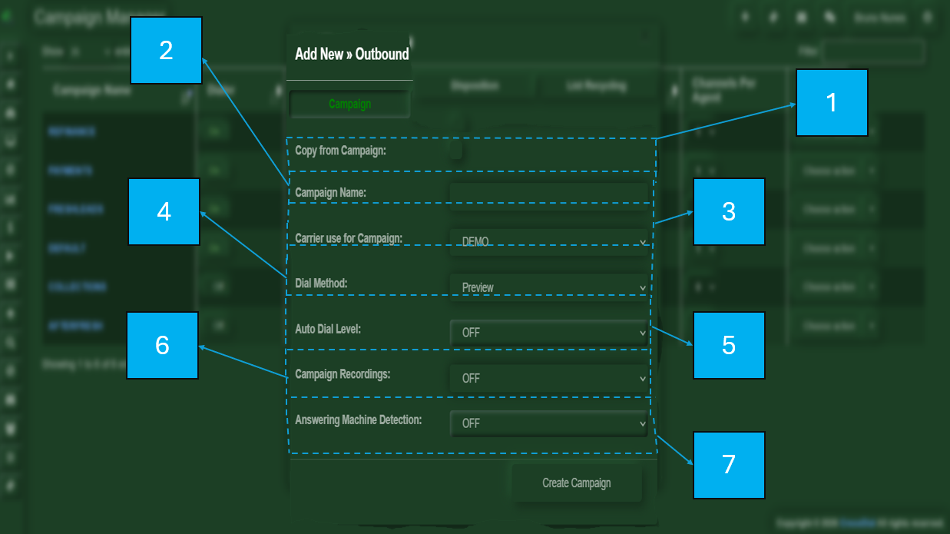This screenshot has height=534, width=950.
Task: Click sort icon beside Channels Per Agent
Action: click(x=675, y=91)
